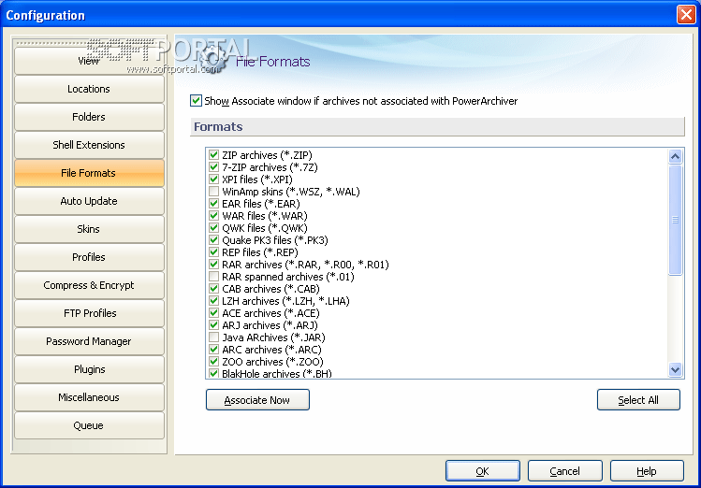Open Help for this dialog
The width and height of the screenshot is (701, 488).
point(647,471)
